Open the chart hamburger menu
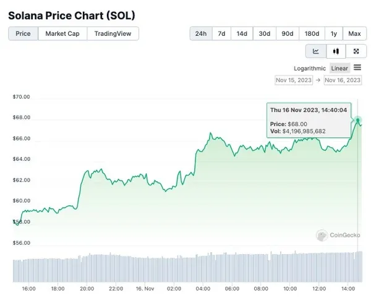The image size is (371, 301). tap(357, 67)
